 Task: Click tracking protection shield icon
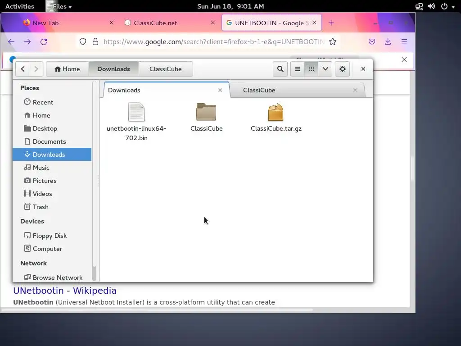pyautogui.click(x=83, y=42)
